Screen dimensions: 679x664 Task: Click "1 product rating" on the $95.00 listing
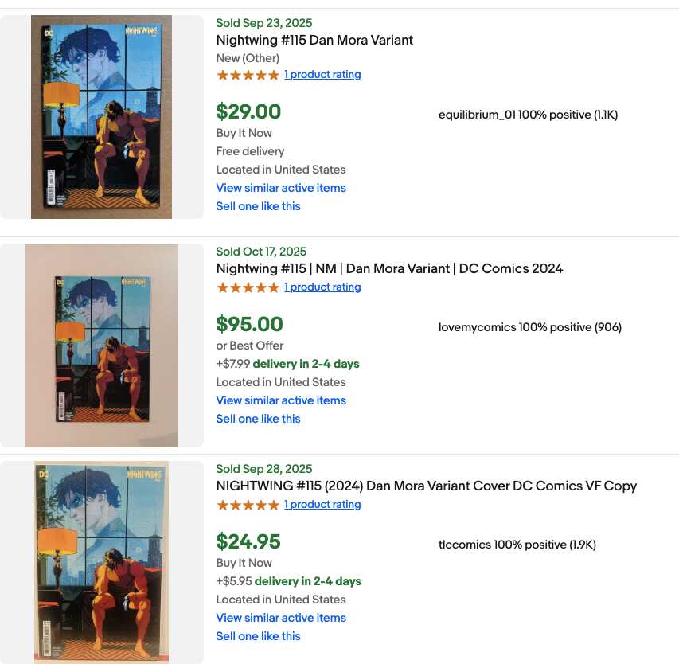pyautogui.click(x=322, y=287)
